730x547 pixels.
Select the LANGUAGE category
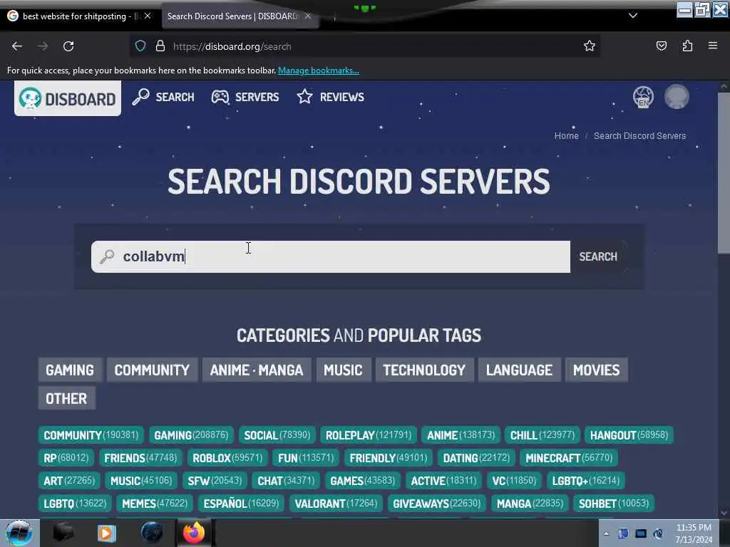519,370
